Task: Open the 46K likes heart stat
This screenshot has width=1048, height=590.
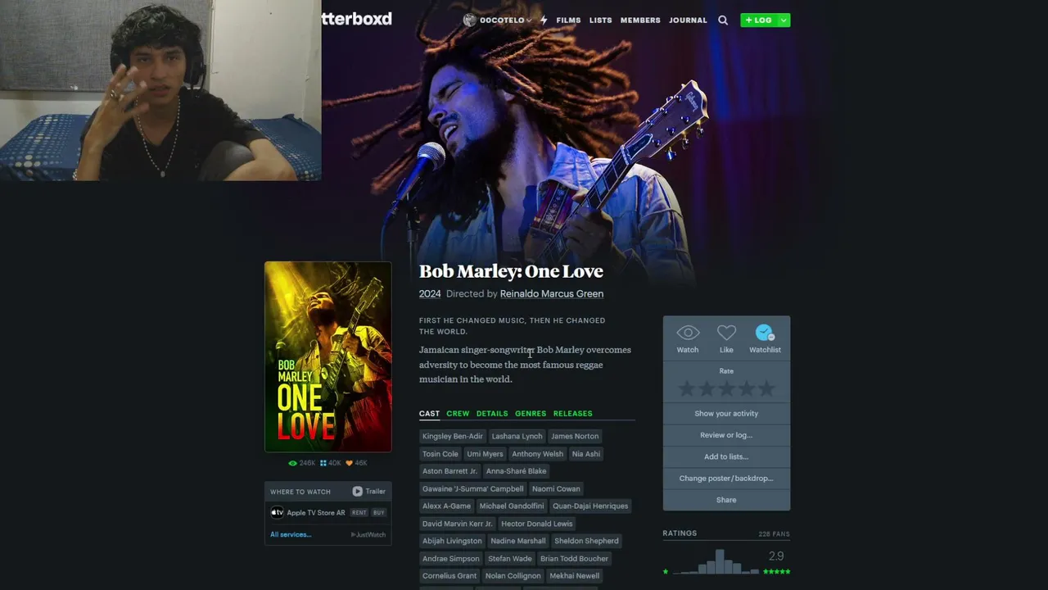Action: click(356, 463)
